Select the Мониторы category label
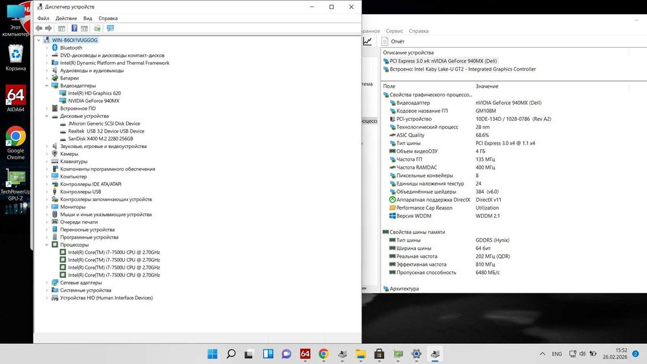This screenshot has width=647, height=364. (72, 207)
